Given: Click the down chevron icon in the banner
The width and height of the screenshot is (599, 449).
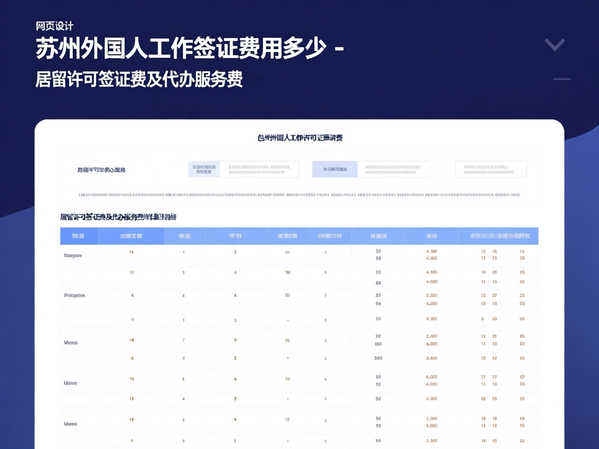Looking at the screenshot, I should coord(555,44).
